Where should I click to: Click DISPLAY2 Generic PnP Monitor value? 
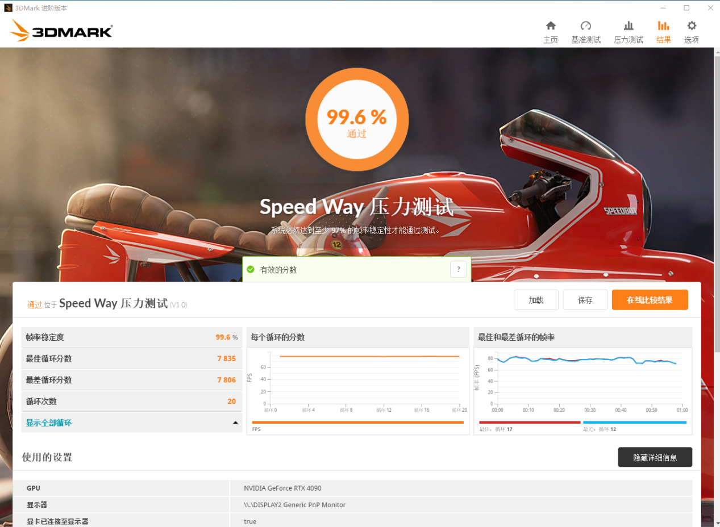point(294,505)
